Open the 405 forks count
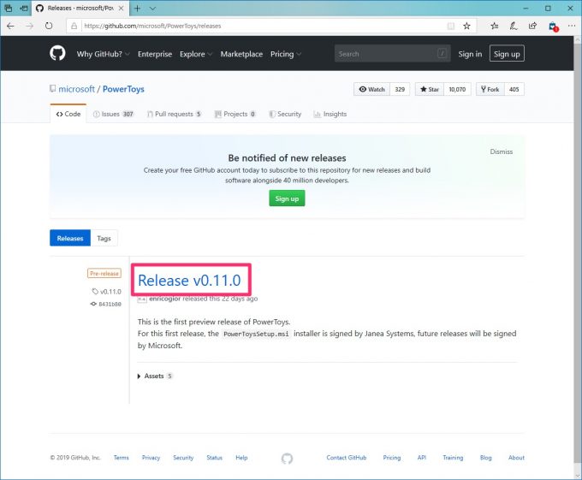Viewport: 582px width, 480px height. [x=514, y=89]
